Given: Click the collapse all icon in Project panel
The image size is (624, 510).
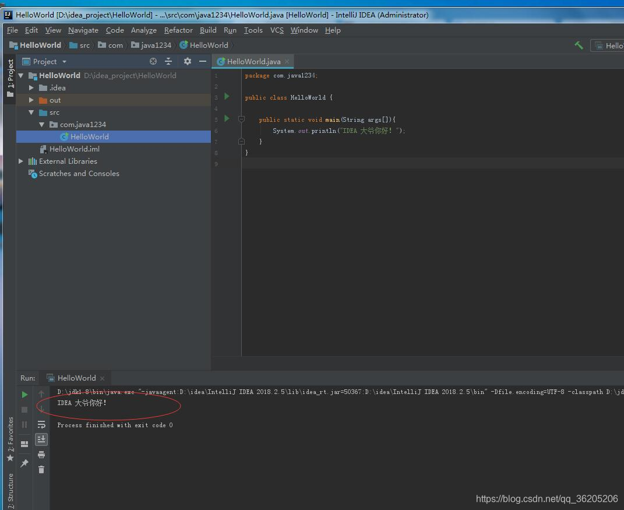Looking at the screenshot, I should tap(168, 61).
